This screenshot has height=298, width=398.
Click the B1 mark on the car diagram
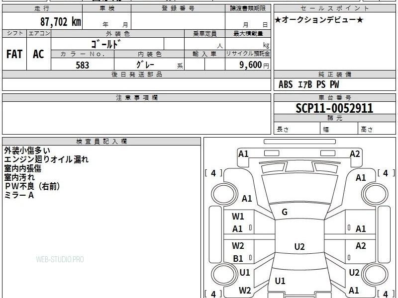(238, 258)
